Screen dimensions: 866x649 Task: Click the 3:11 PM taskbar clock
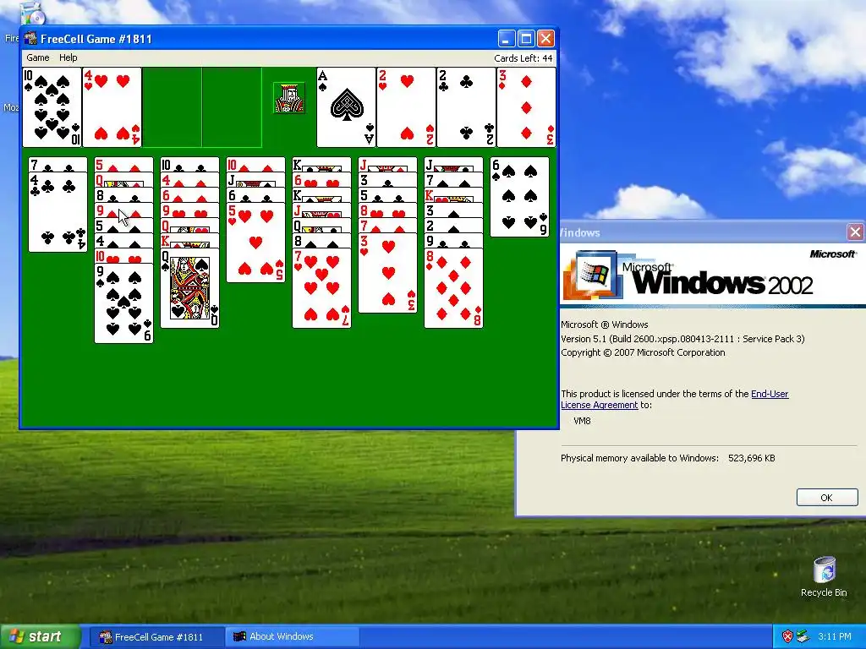[835, 637]
